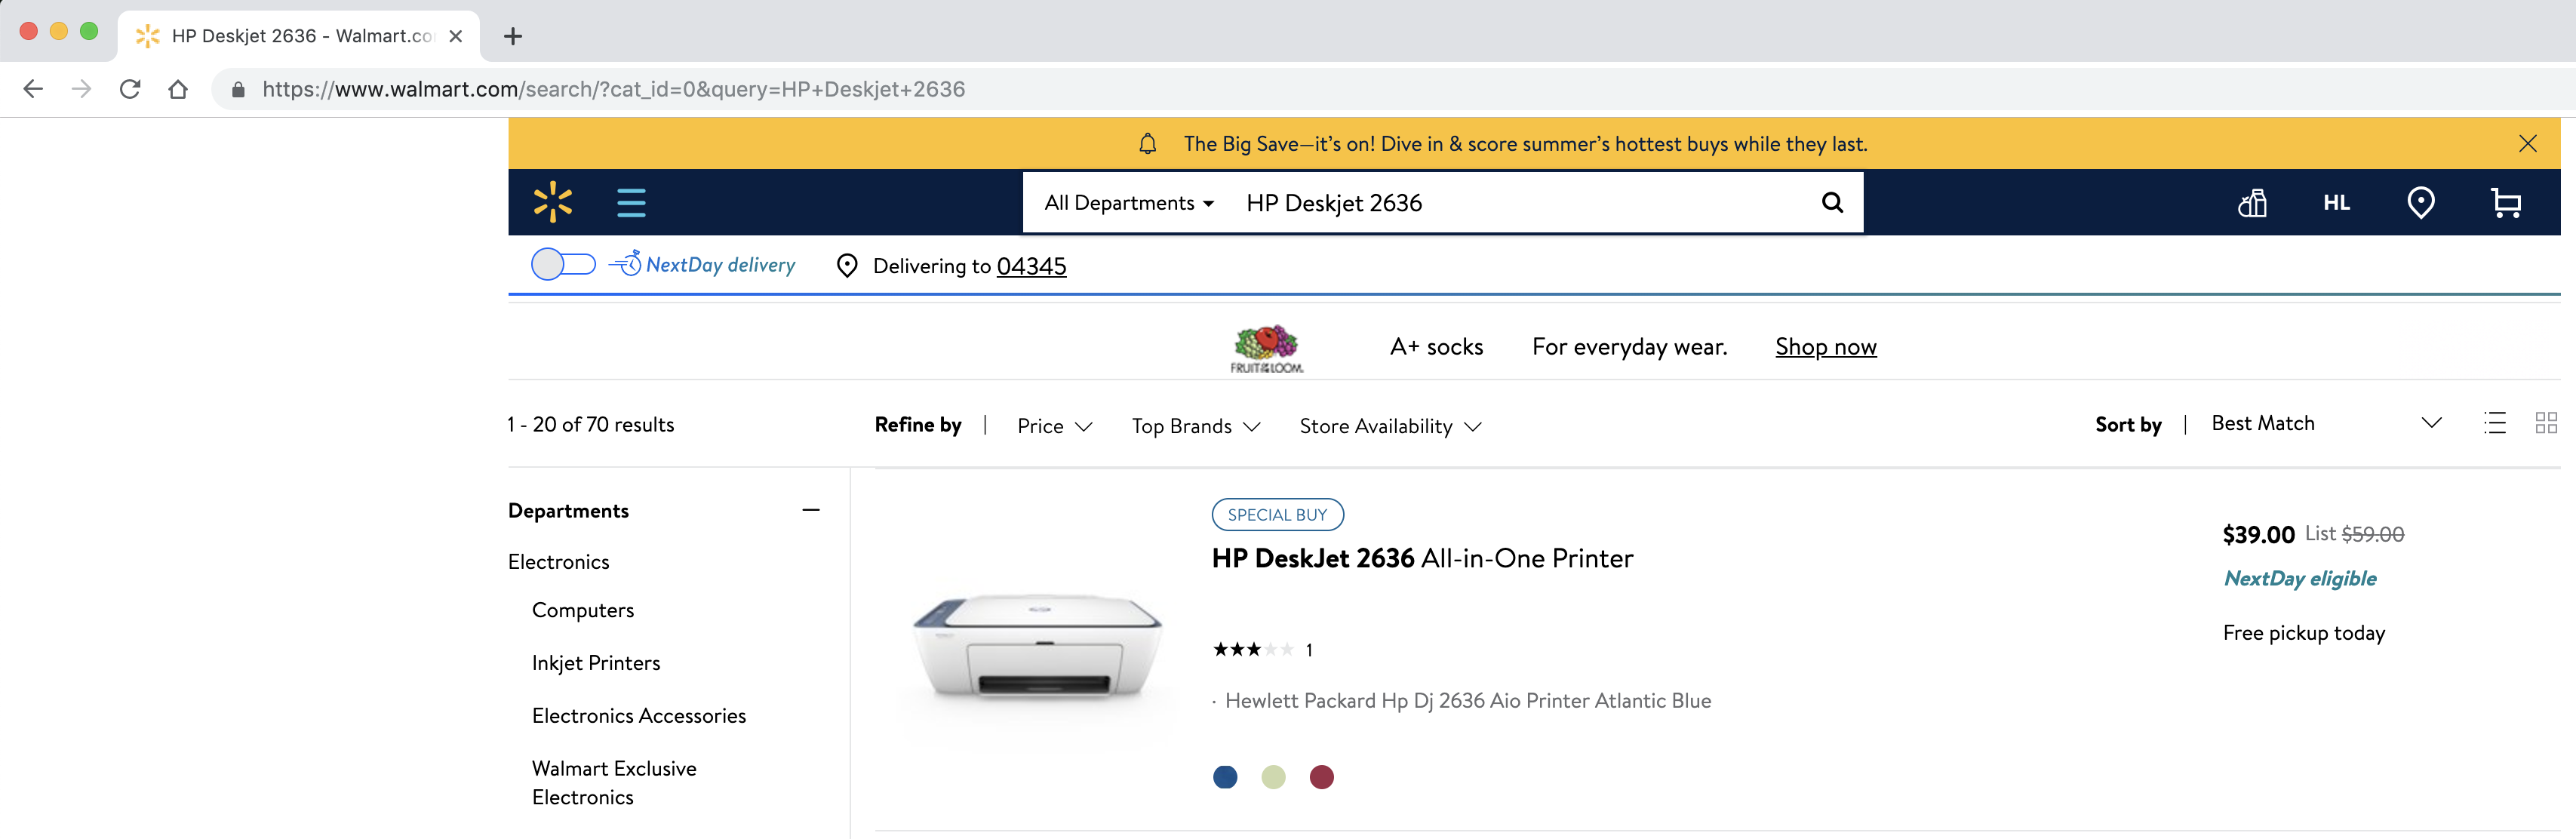
Task: Expand the Price filter
Action: [1054, 426]
